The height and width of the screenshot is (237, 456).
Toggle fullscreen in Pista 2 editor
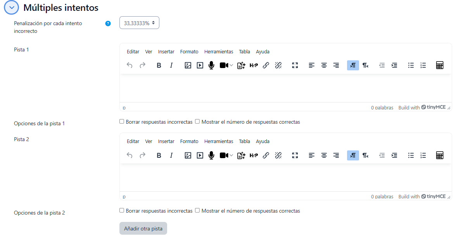coord(295,155)
